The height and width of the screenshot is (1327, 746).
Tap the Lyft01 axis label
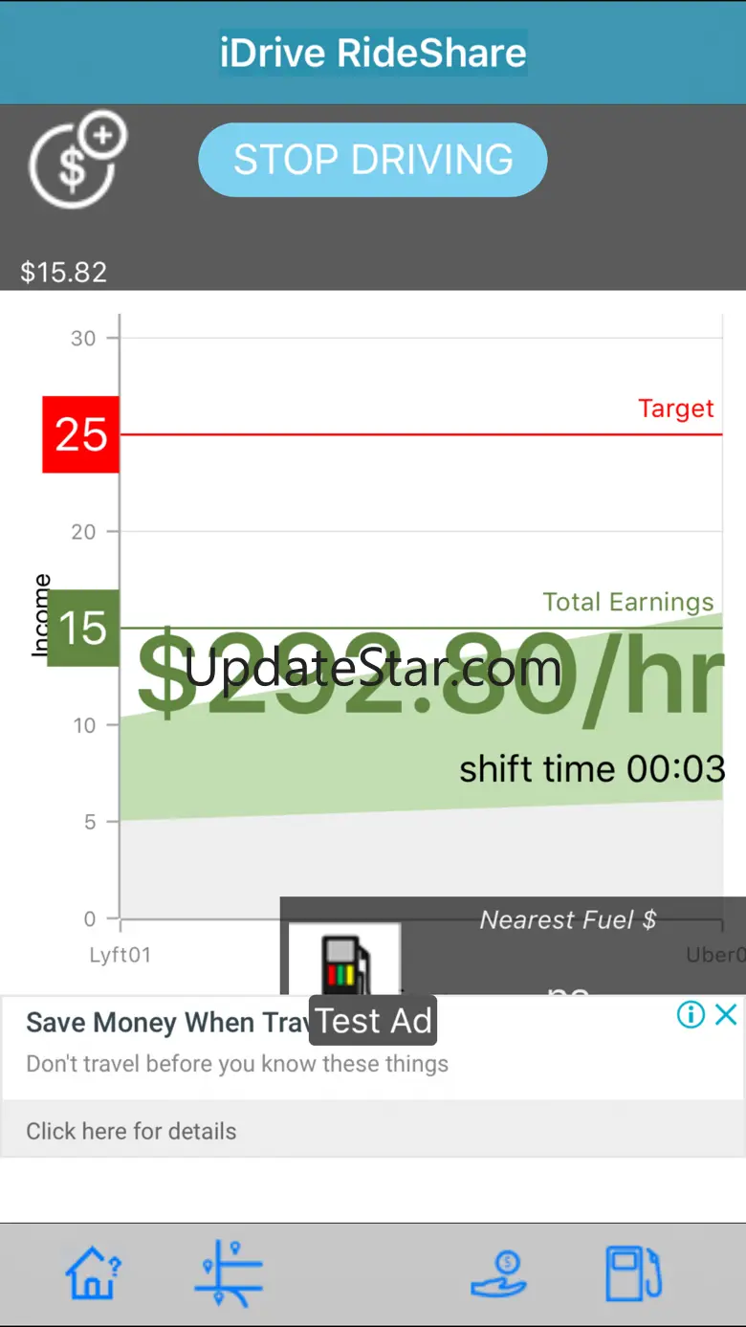coord(120,955)
